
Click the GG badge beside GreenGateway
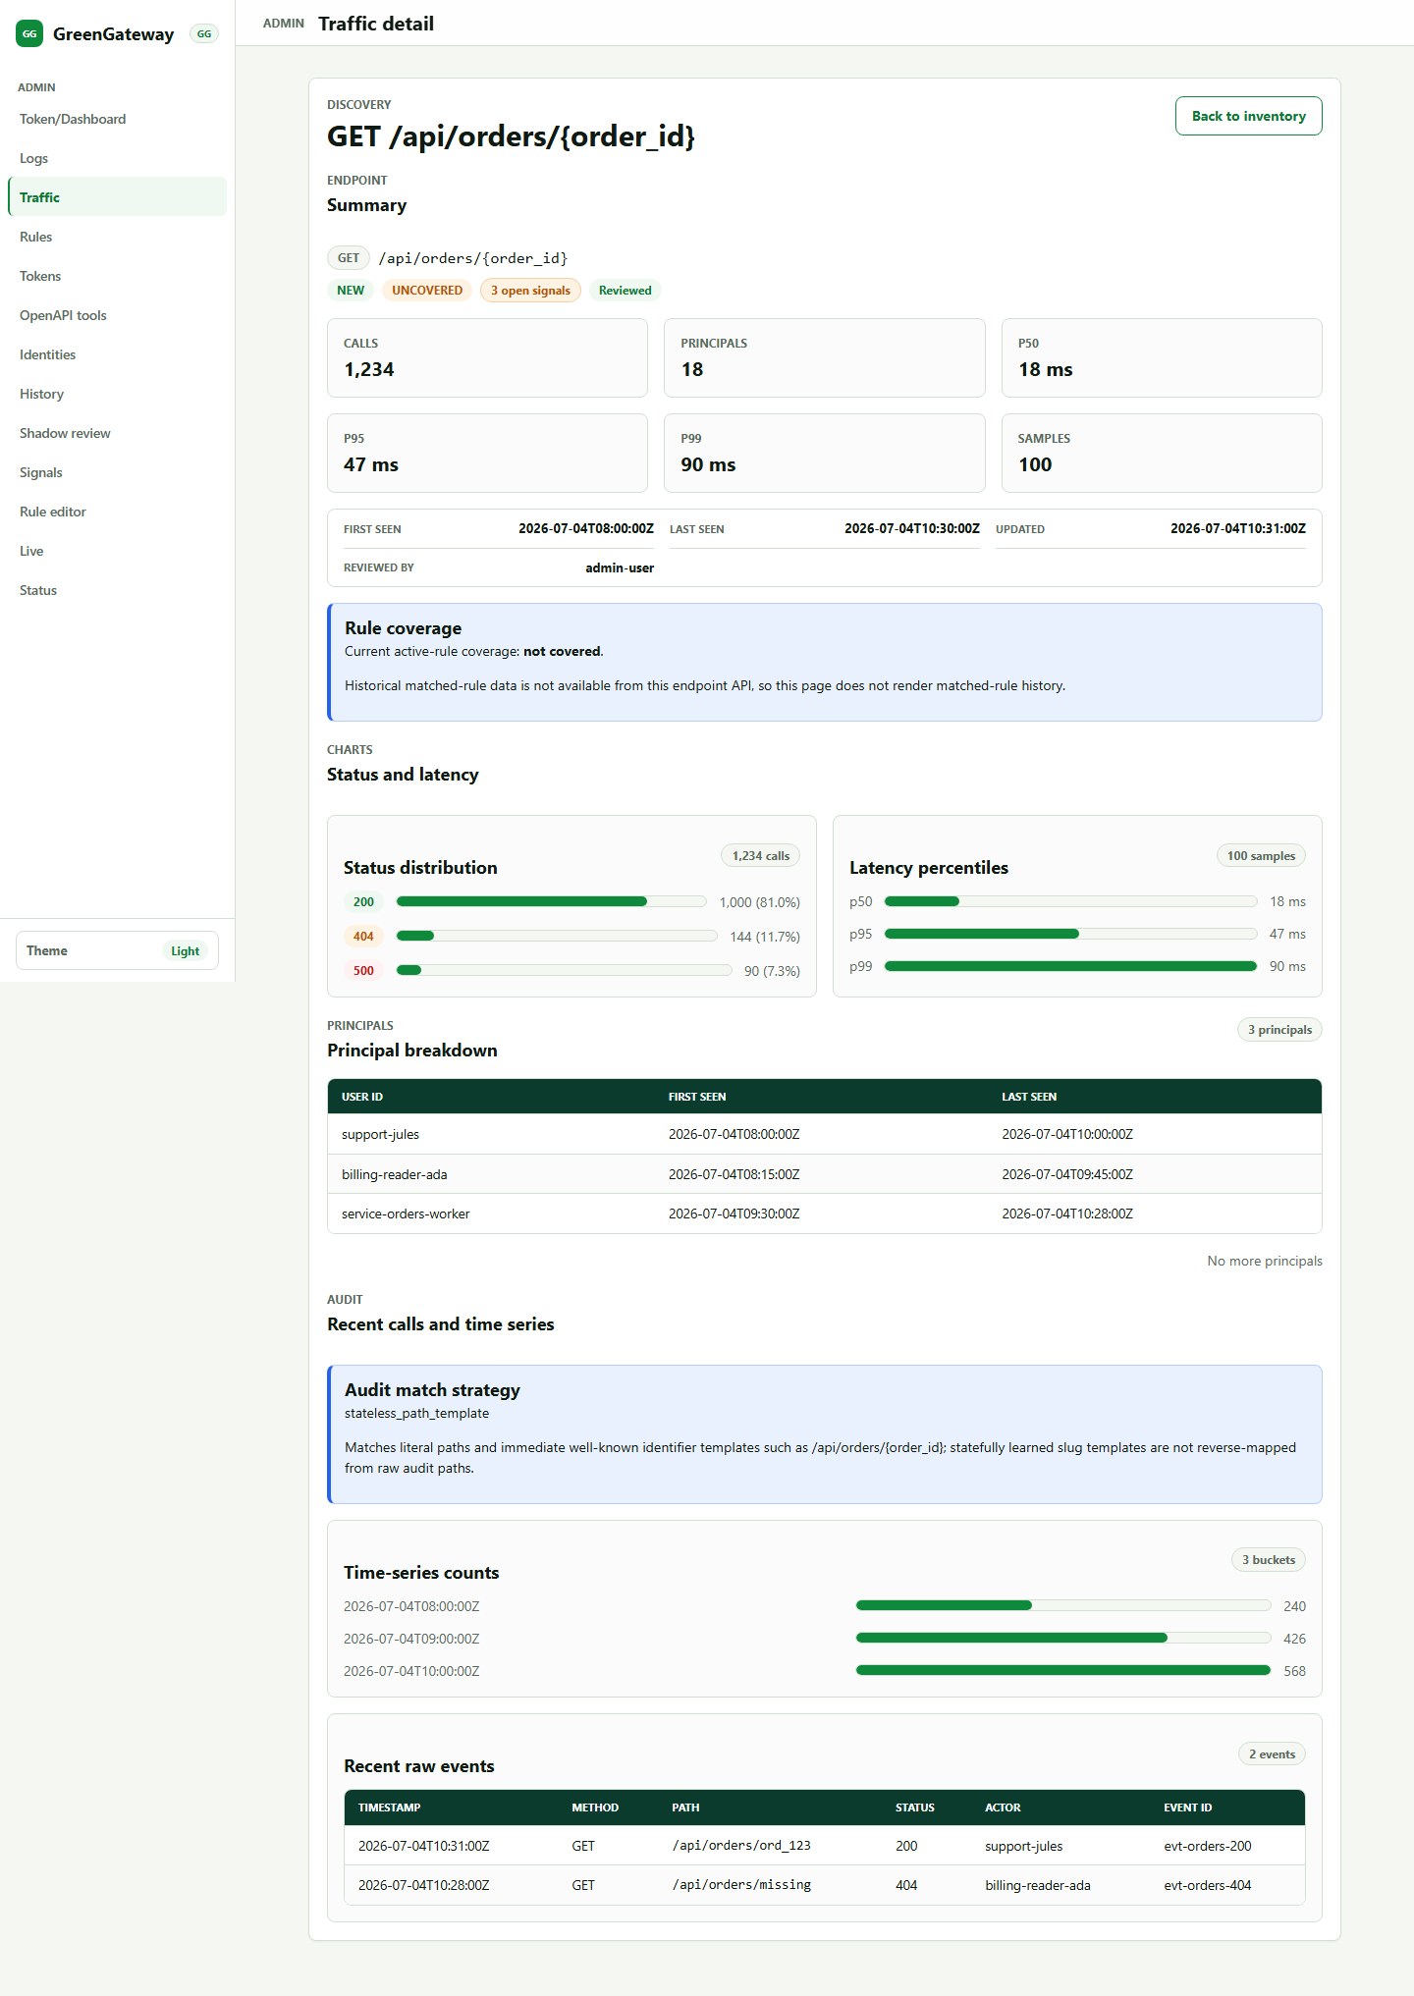pyautogui.click(x=204, y=33)
